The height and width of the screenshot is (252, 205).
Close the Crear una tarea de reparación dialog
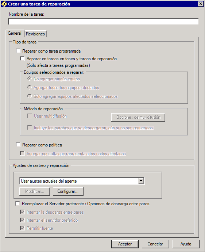(201, 4)
